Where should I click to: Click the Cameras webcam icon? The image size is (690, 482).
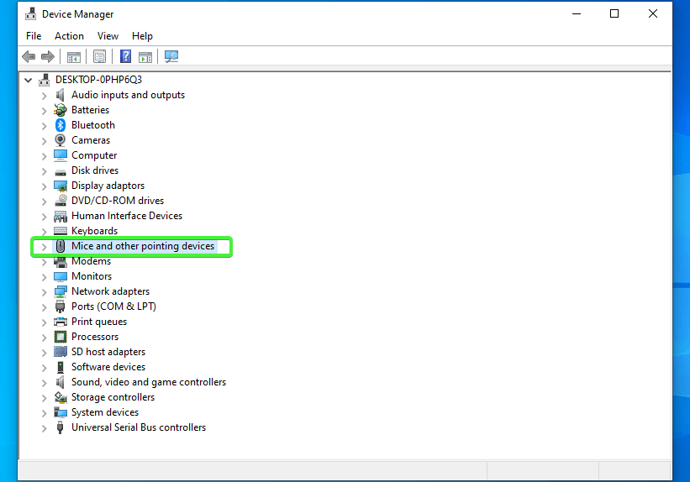(61, 140)
